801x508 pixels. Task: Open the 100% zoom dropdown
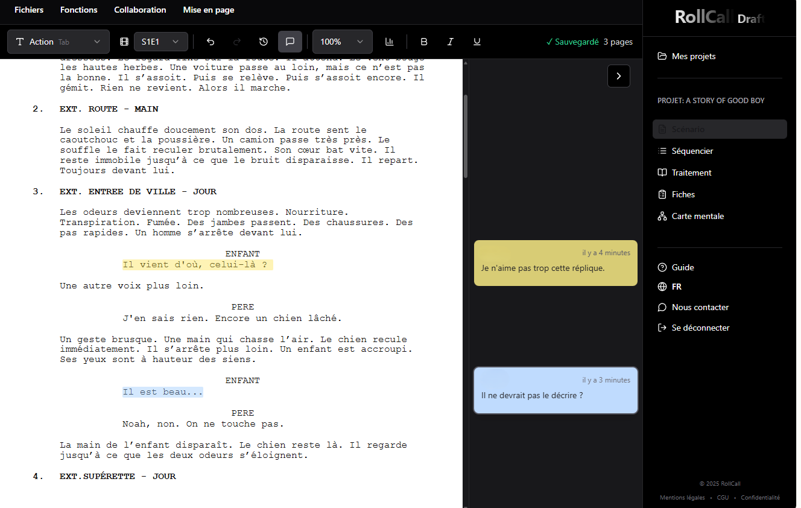coord(343,42)
